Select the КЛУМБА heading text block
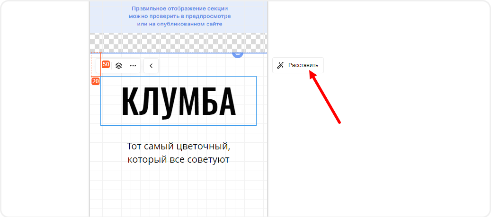The height and width of the screenshot is (217, 491). click(x=179, y=101)
